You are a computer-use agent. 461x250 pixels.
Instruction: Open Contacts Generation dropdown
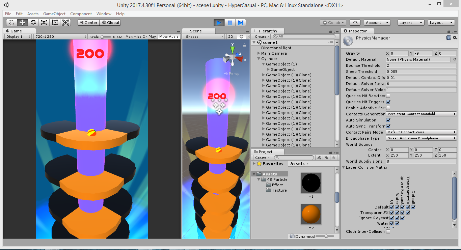pyautogui.click(x=422, y=114)
